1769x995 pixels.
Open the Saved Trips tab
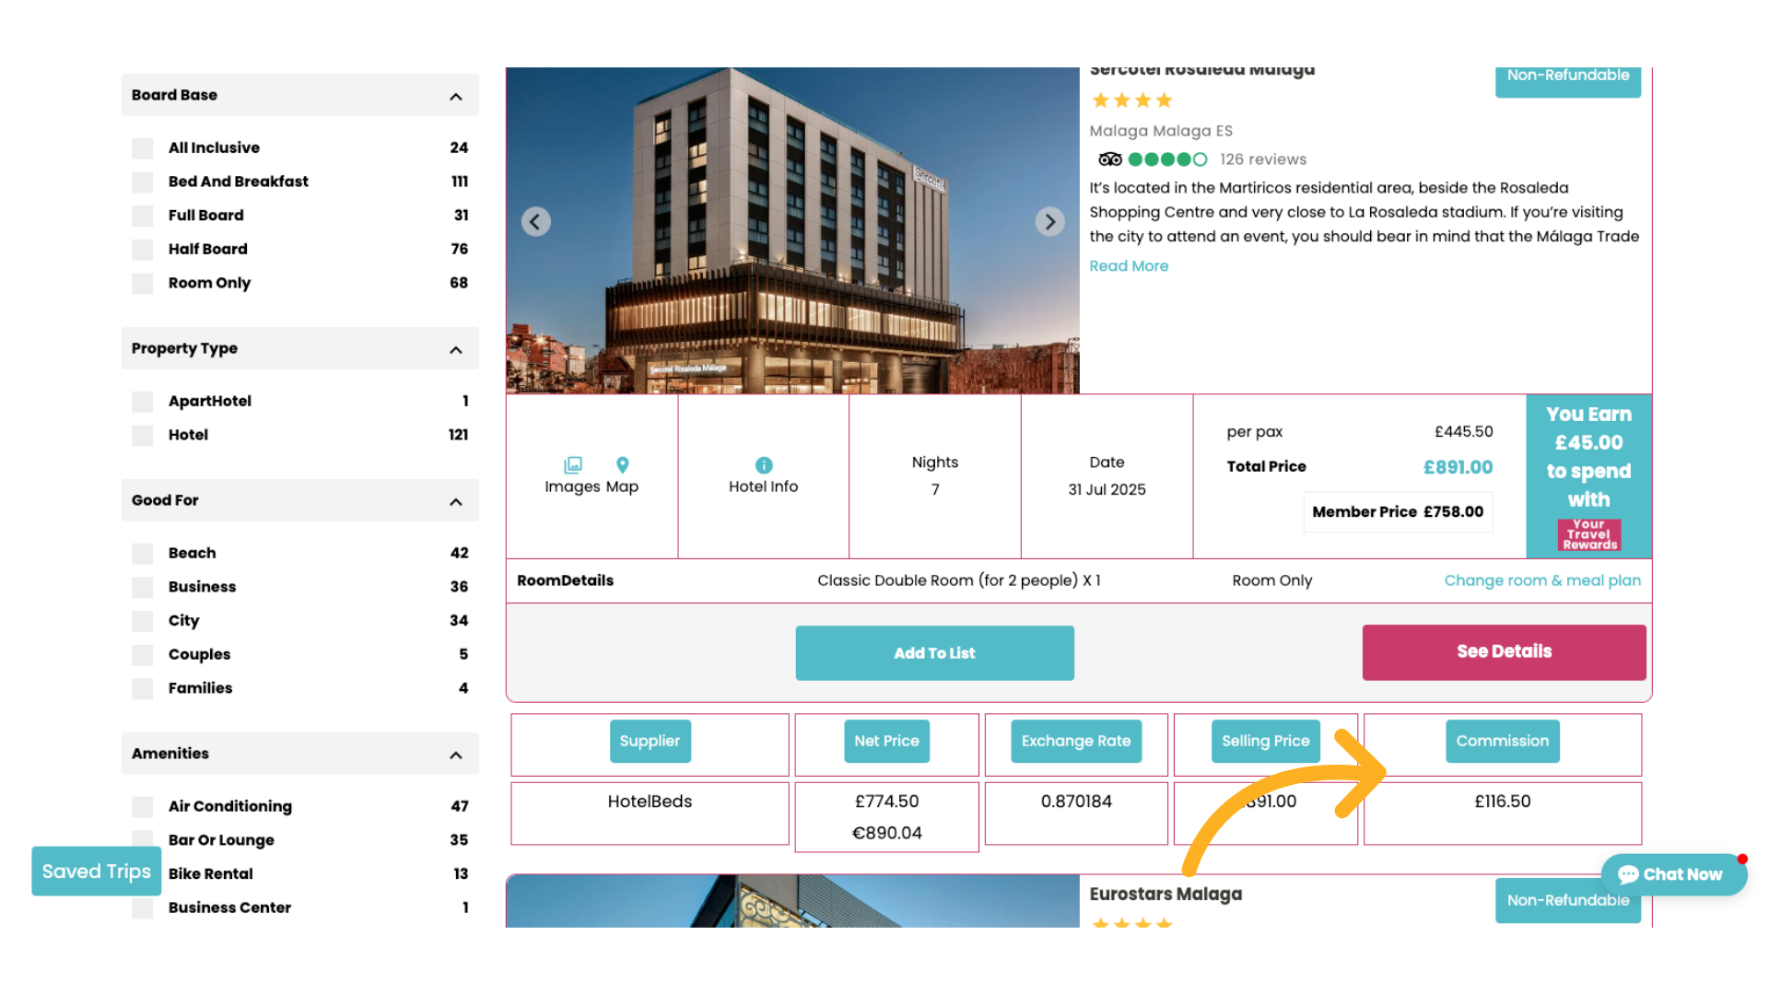tap(97, 872)
